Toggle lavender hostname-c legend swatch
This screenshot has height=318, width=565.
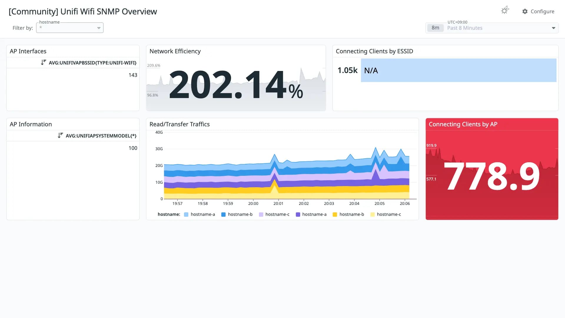coord(261,214)
